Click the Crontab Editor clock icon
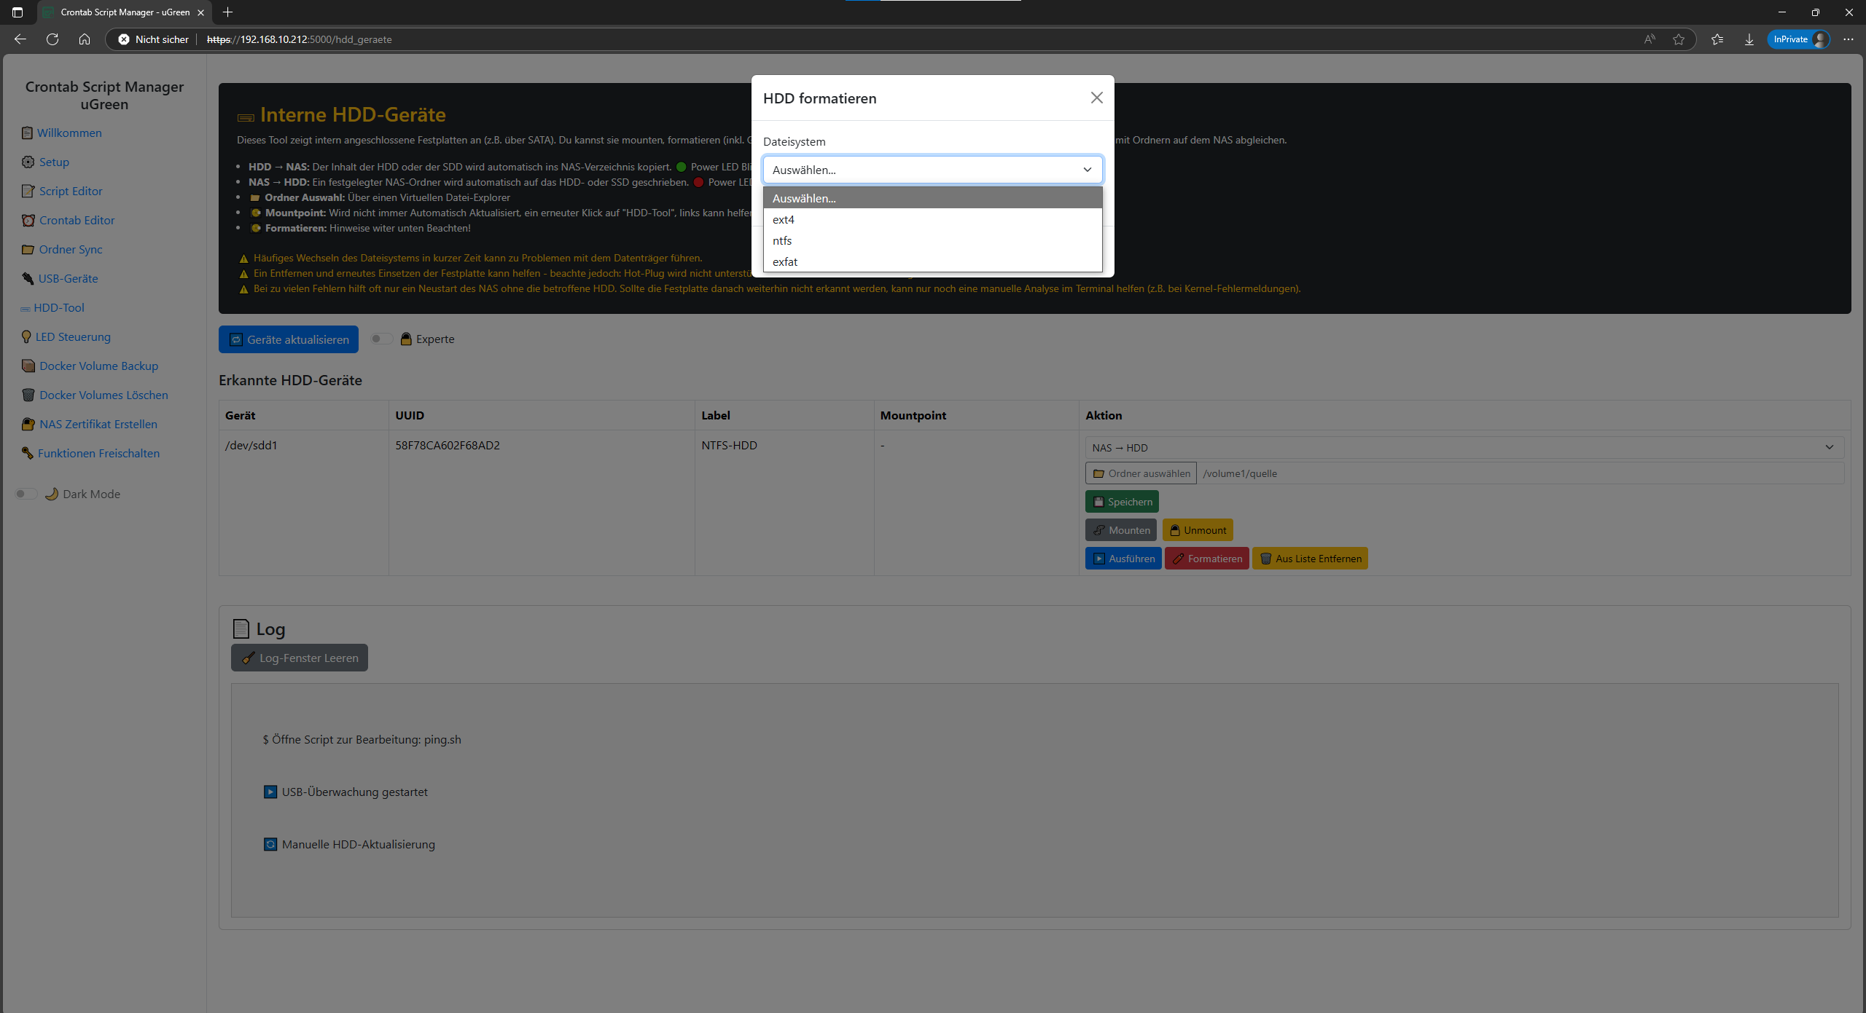Image resolution: width=1866 pixels, height=1013 pixels. click(28, 220)
